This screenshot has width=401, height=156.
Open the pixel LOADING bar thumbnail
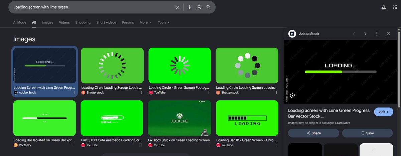pos(247,118)
